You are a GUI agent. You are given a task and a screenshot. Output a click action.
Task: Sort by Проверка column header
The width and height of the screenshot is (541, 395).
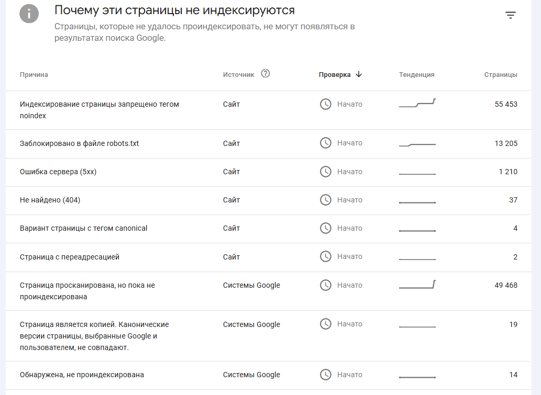click(x=334, y=75)
